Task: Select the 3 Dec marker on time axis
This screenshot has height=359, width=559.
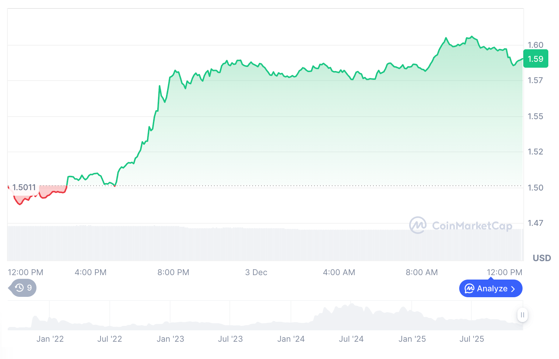Action: point(256,273)
